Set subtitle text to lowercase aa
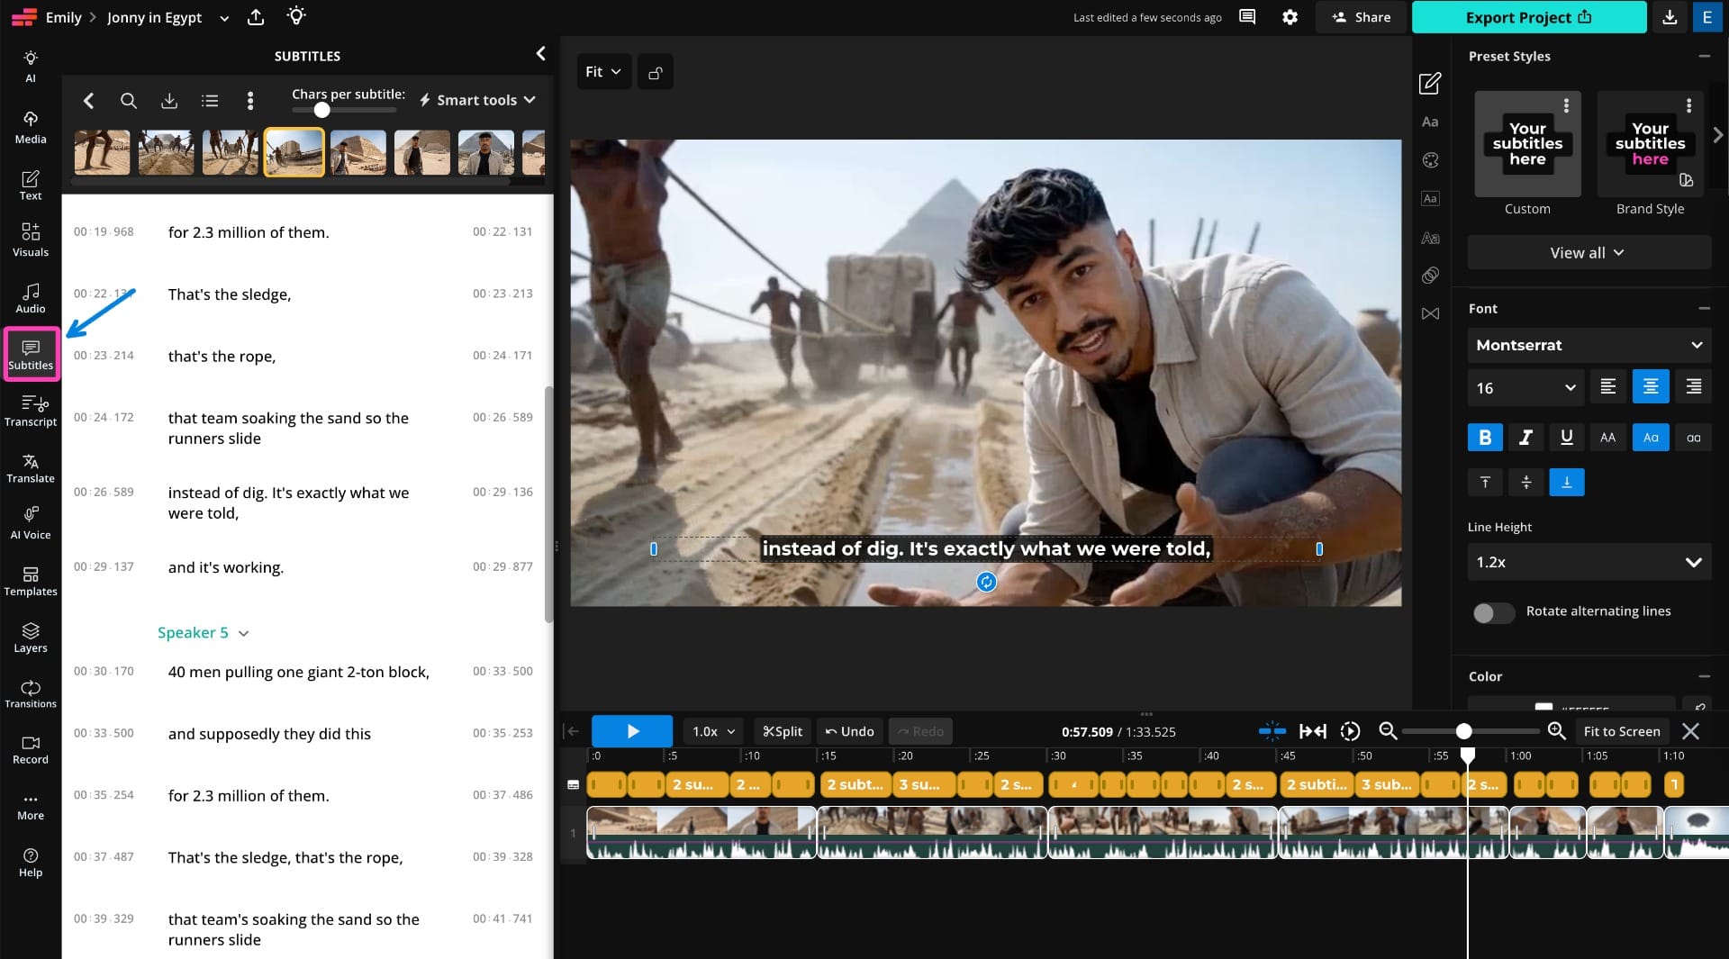Image resolution: width=1729 pixels, height=959 pixels. pyautogui.click(x=1694, y=437)
